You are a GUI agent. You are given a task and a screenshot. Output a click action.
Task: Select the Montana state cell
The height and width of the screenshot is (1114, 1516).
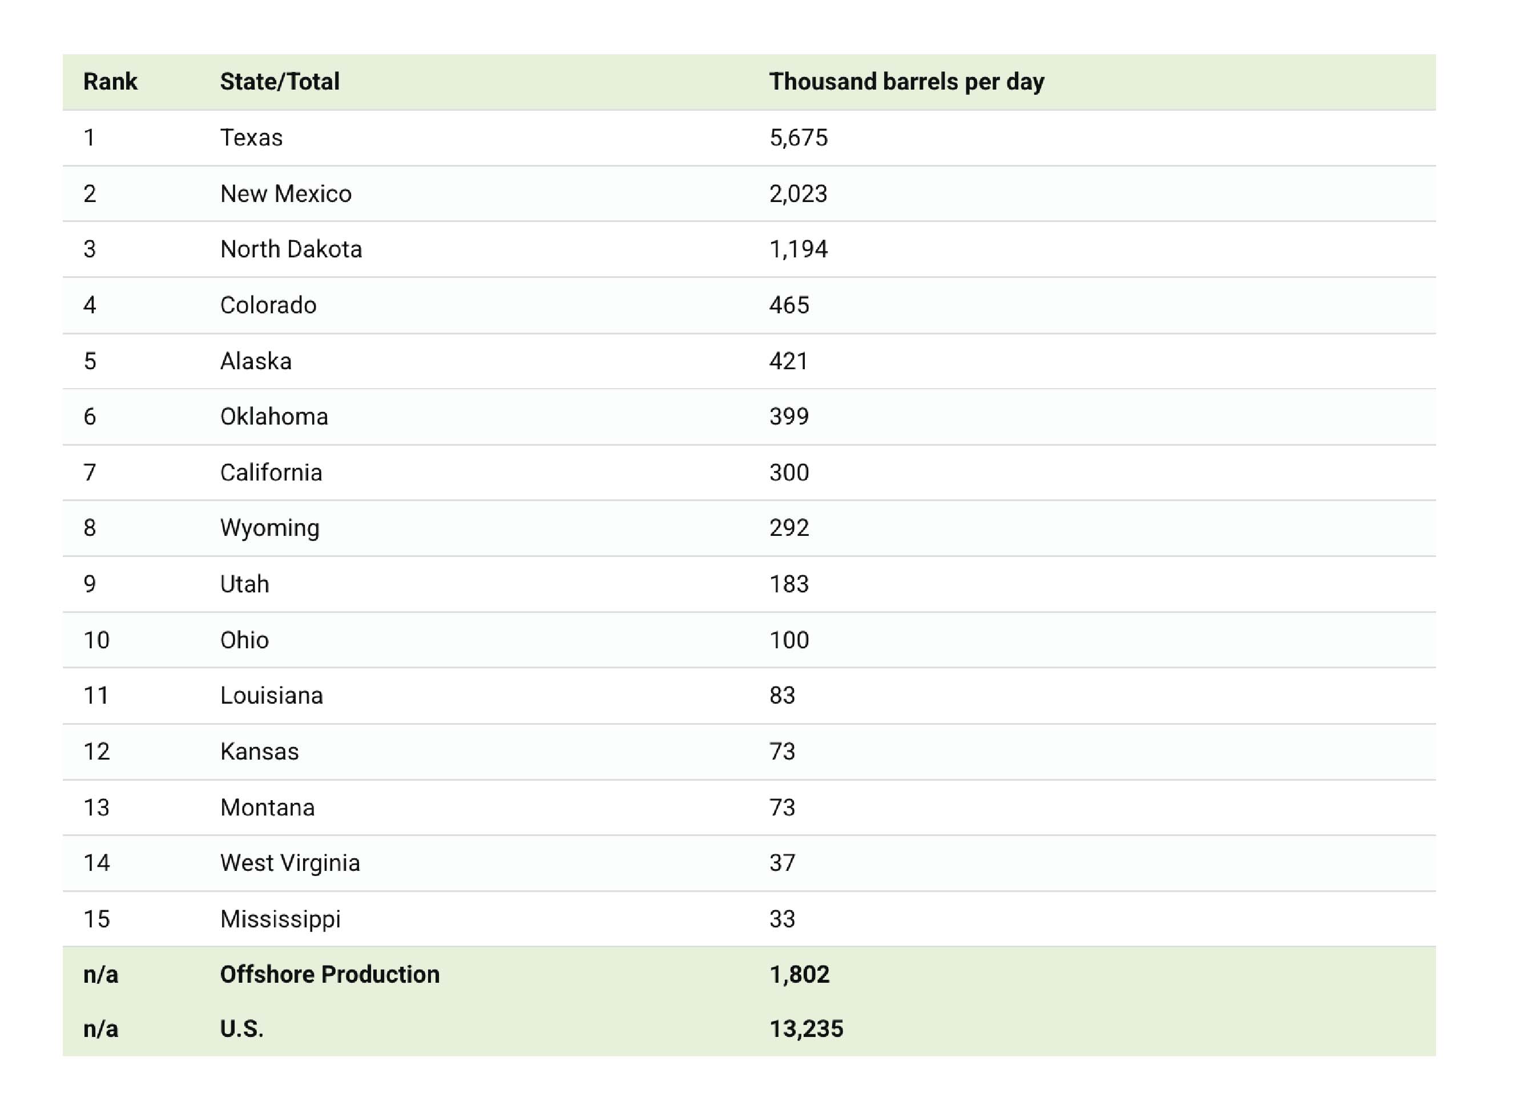point(267,807)
